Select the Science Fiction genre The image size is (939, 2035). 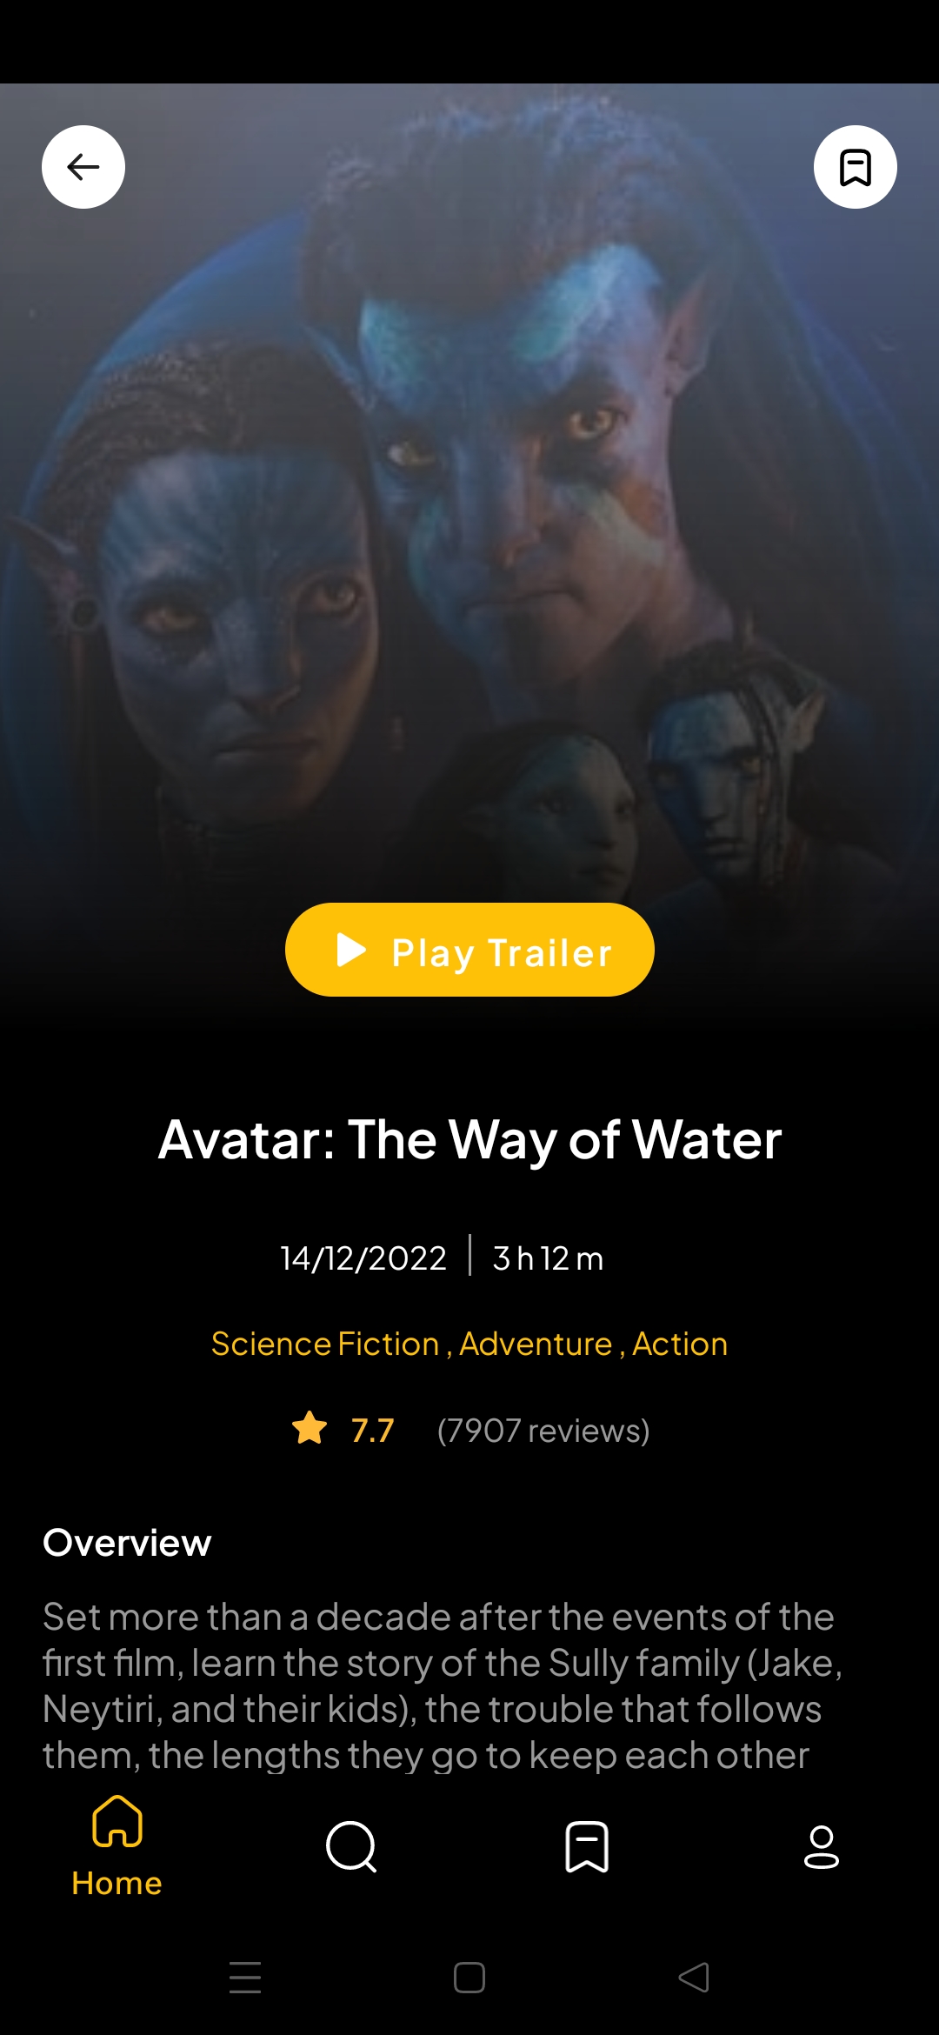click(325, 1344)
